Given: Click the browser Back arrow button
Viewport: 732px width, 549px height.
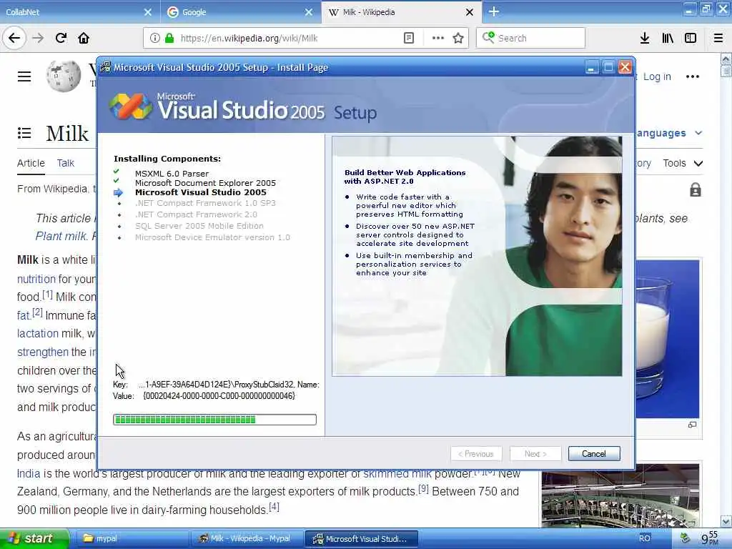Looking at the screenshot, I should tap(14, 38).
